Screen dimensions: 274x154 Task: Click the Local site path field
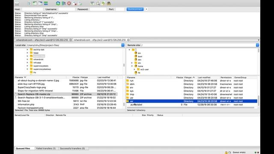click(74, 45)
